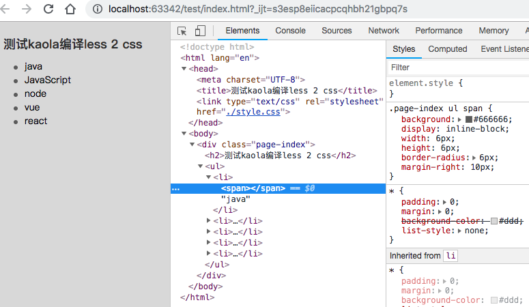Open the Performance tab
529x307 pixels.
coord(439,31)
